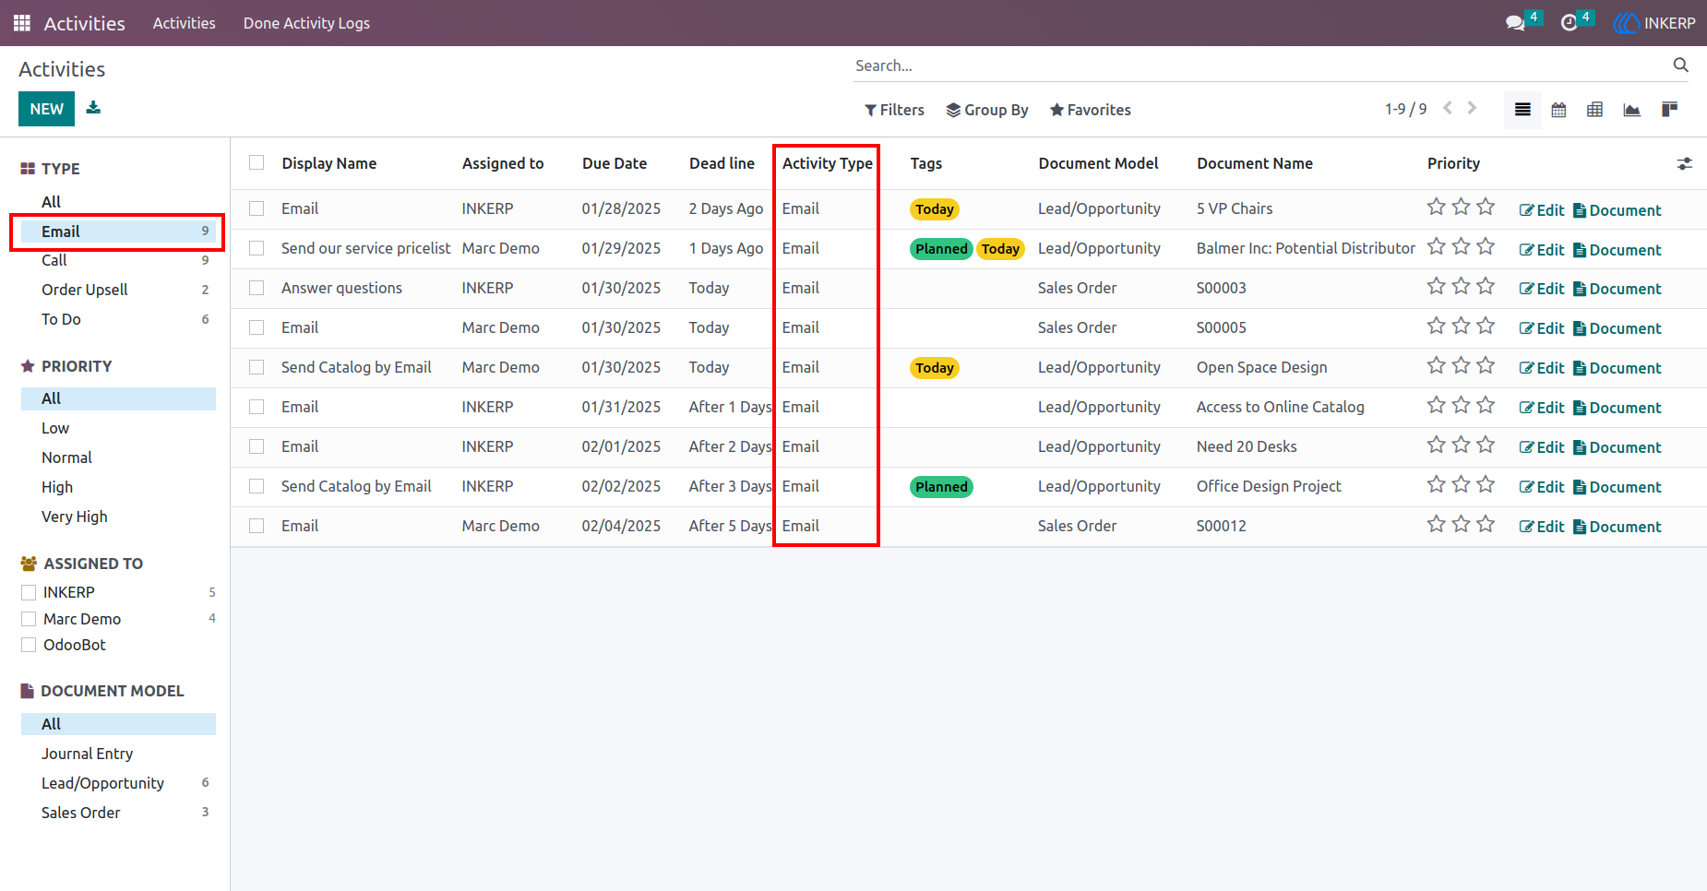Open Done Activity Logs menu

coord(306,23)
